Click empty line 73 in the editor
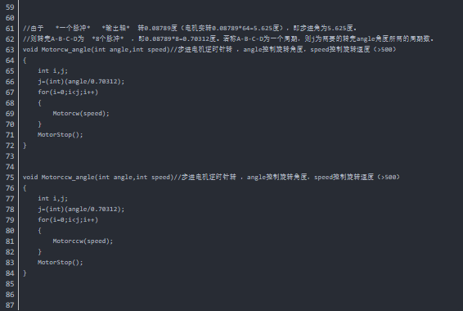Image resolution: width=463 pixels, height=311 pixels. 236,156
